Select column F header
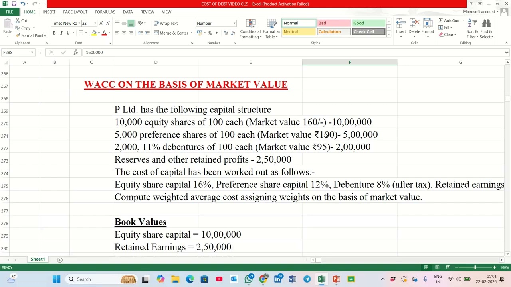 pos(350,62)
